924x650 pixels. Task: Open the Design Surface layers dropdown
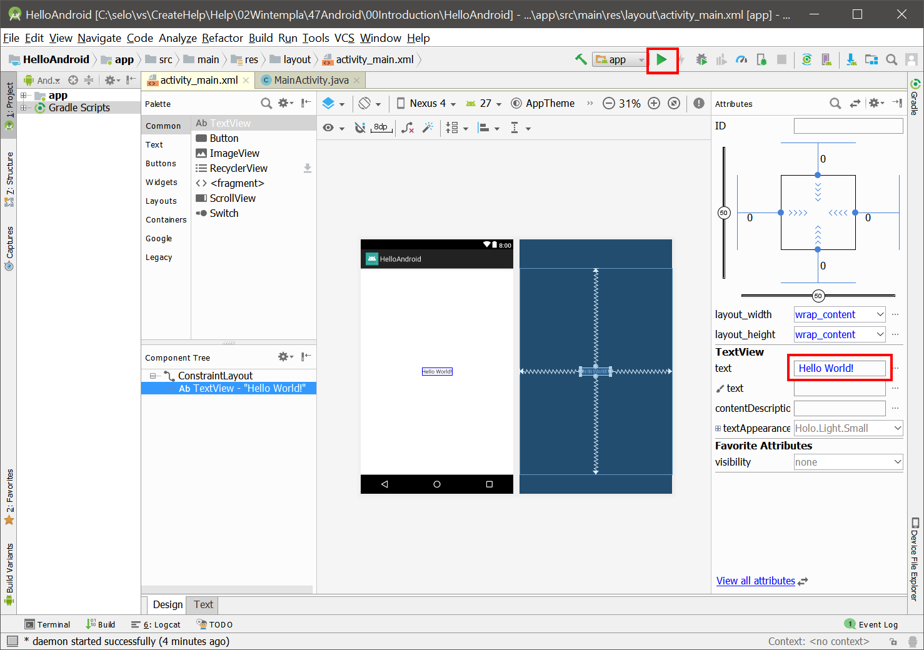(333, 103)
